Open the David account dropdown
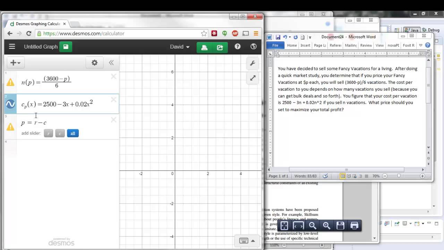Image resolution: width=444 pixels, height=250 pixels. point(180,47)
